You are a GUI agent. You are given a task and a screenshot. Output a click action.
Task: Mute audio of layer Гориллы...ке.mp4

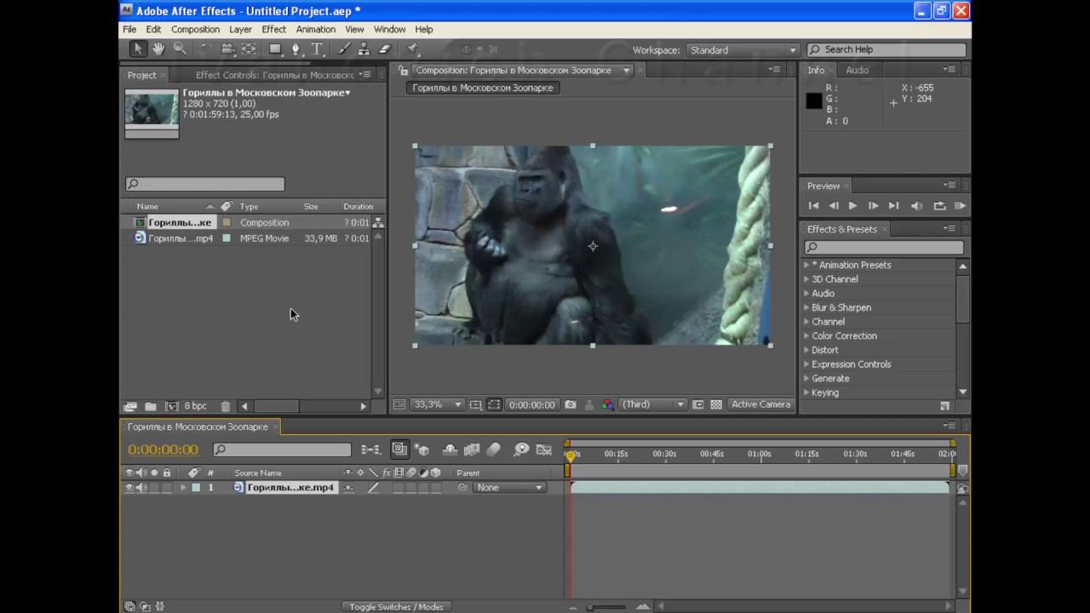click(141, 488)
